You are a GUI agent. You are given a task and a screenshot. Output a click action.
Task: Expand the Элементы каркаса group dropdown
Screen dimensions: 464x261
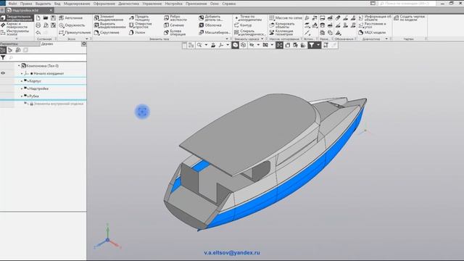click(x=262, y=39)
